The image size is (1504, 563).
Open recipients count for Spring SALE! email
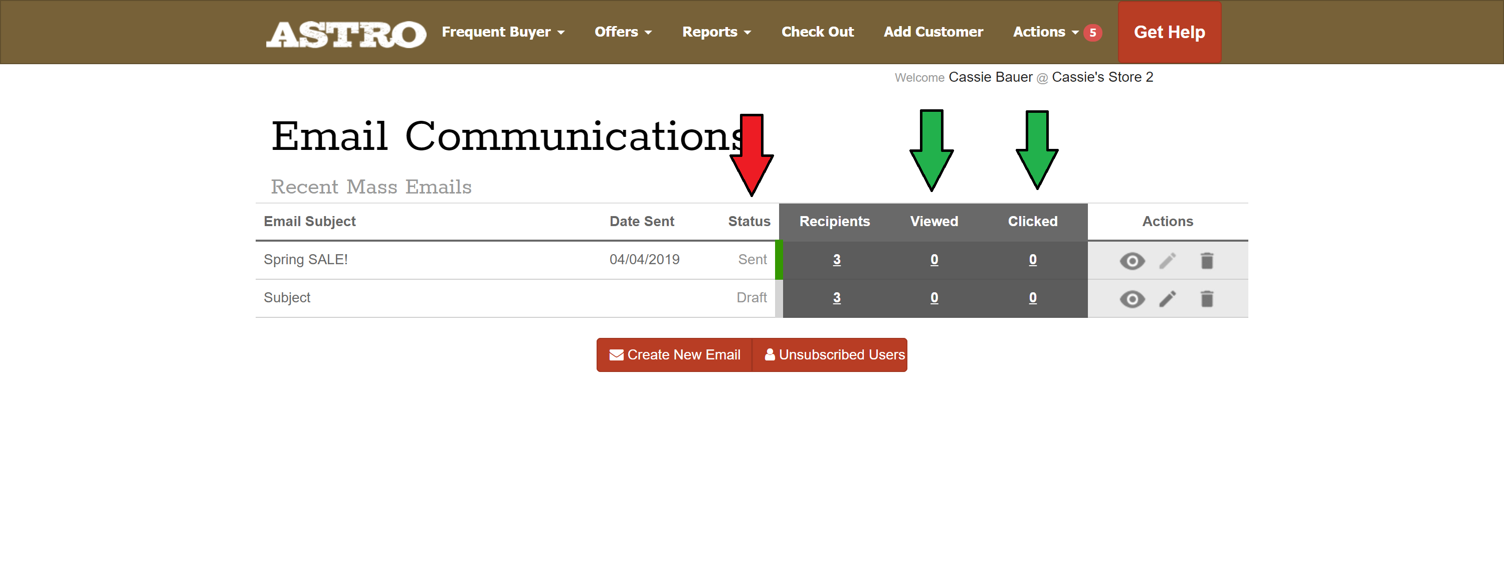point(836,259)
